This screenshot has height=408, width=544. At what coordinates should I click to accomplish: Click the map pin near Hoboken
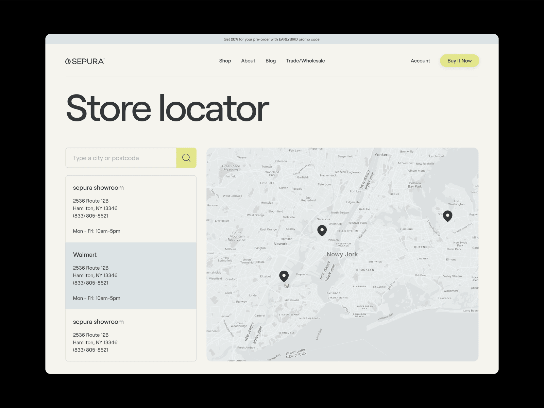pyautogui.click(x=322, y=231)
